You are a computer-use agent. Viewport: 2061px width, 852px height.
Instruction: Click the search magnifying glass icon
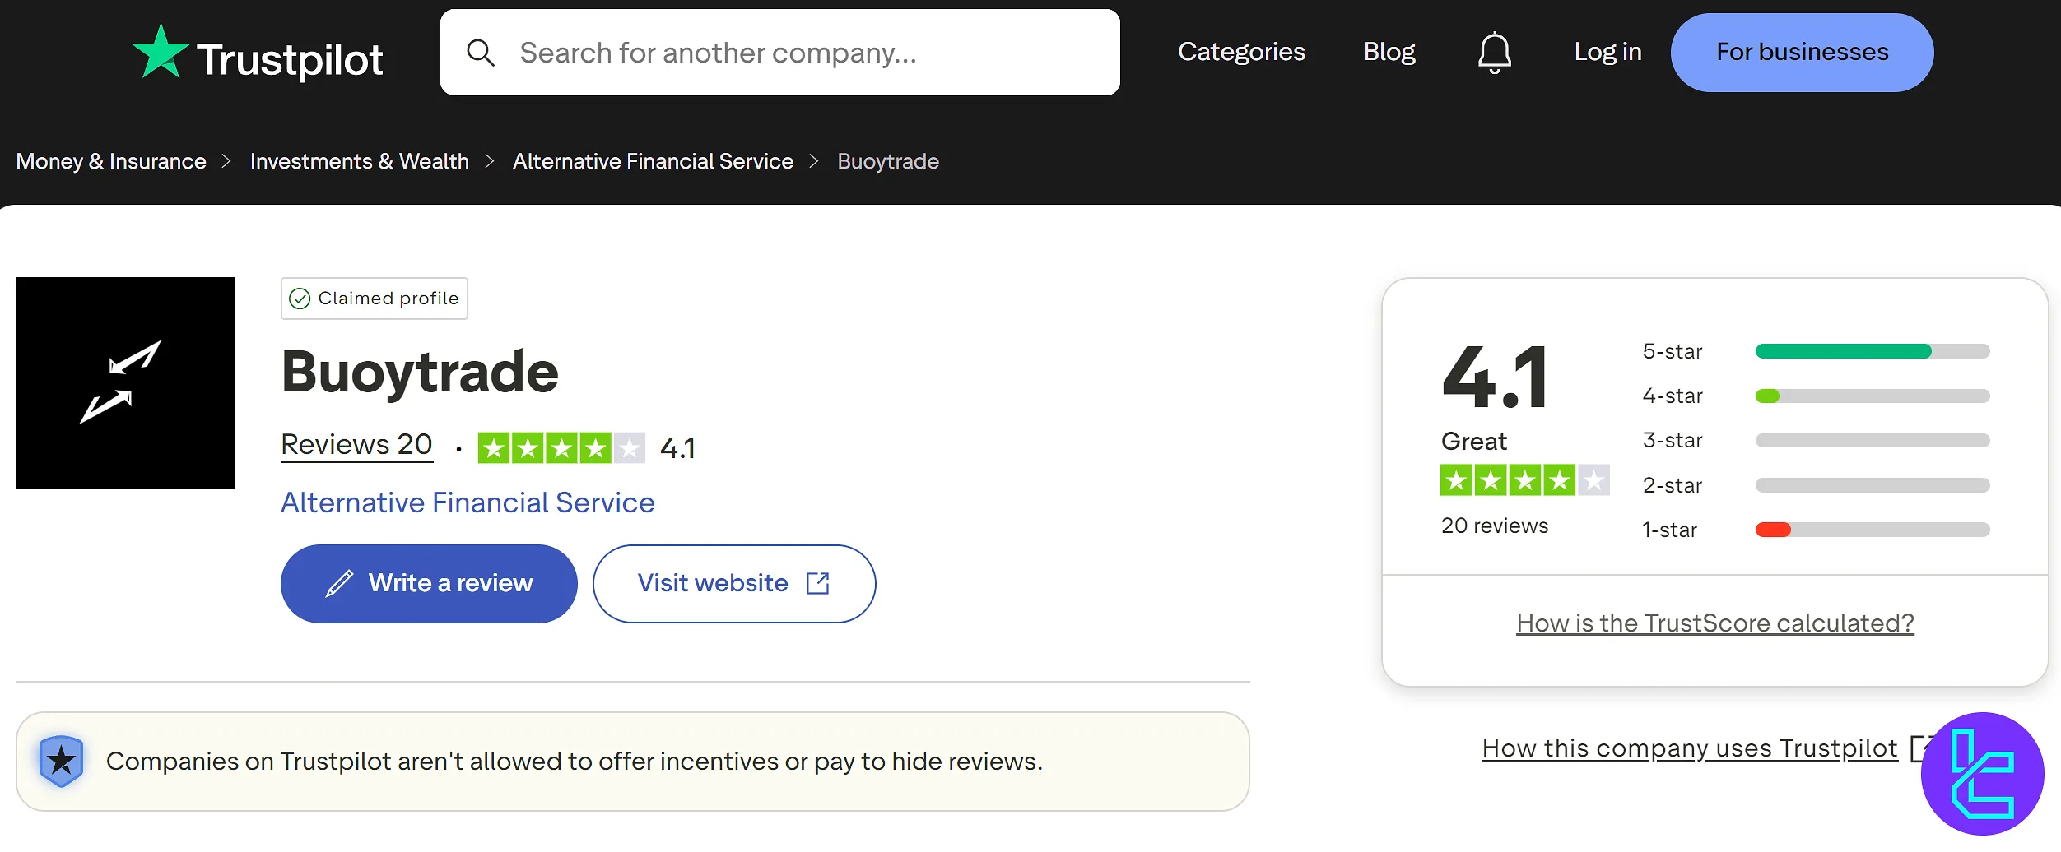pos(482,52)
